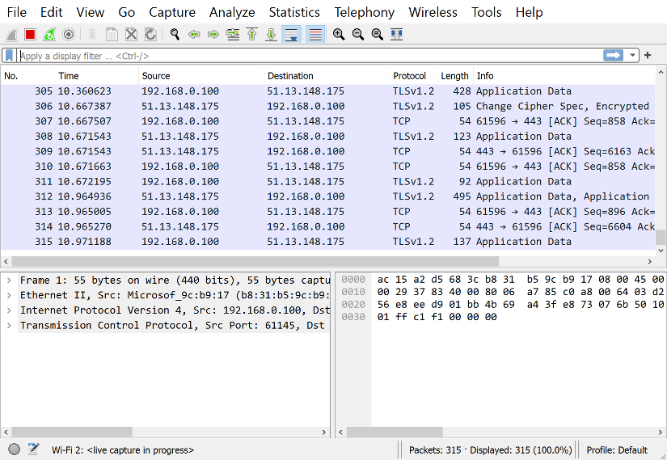Image resolution: width=667 pixels, height=460 pixels.
Task: Sort packets by Destination column
Action: click(327, 76)
